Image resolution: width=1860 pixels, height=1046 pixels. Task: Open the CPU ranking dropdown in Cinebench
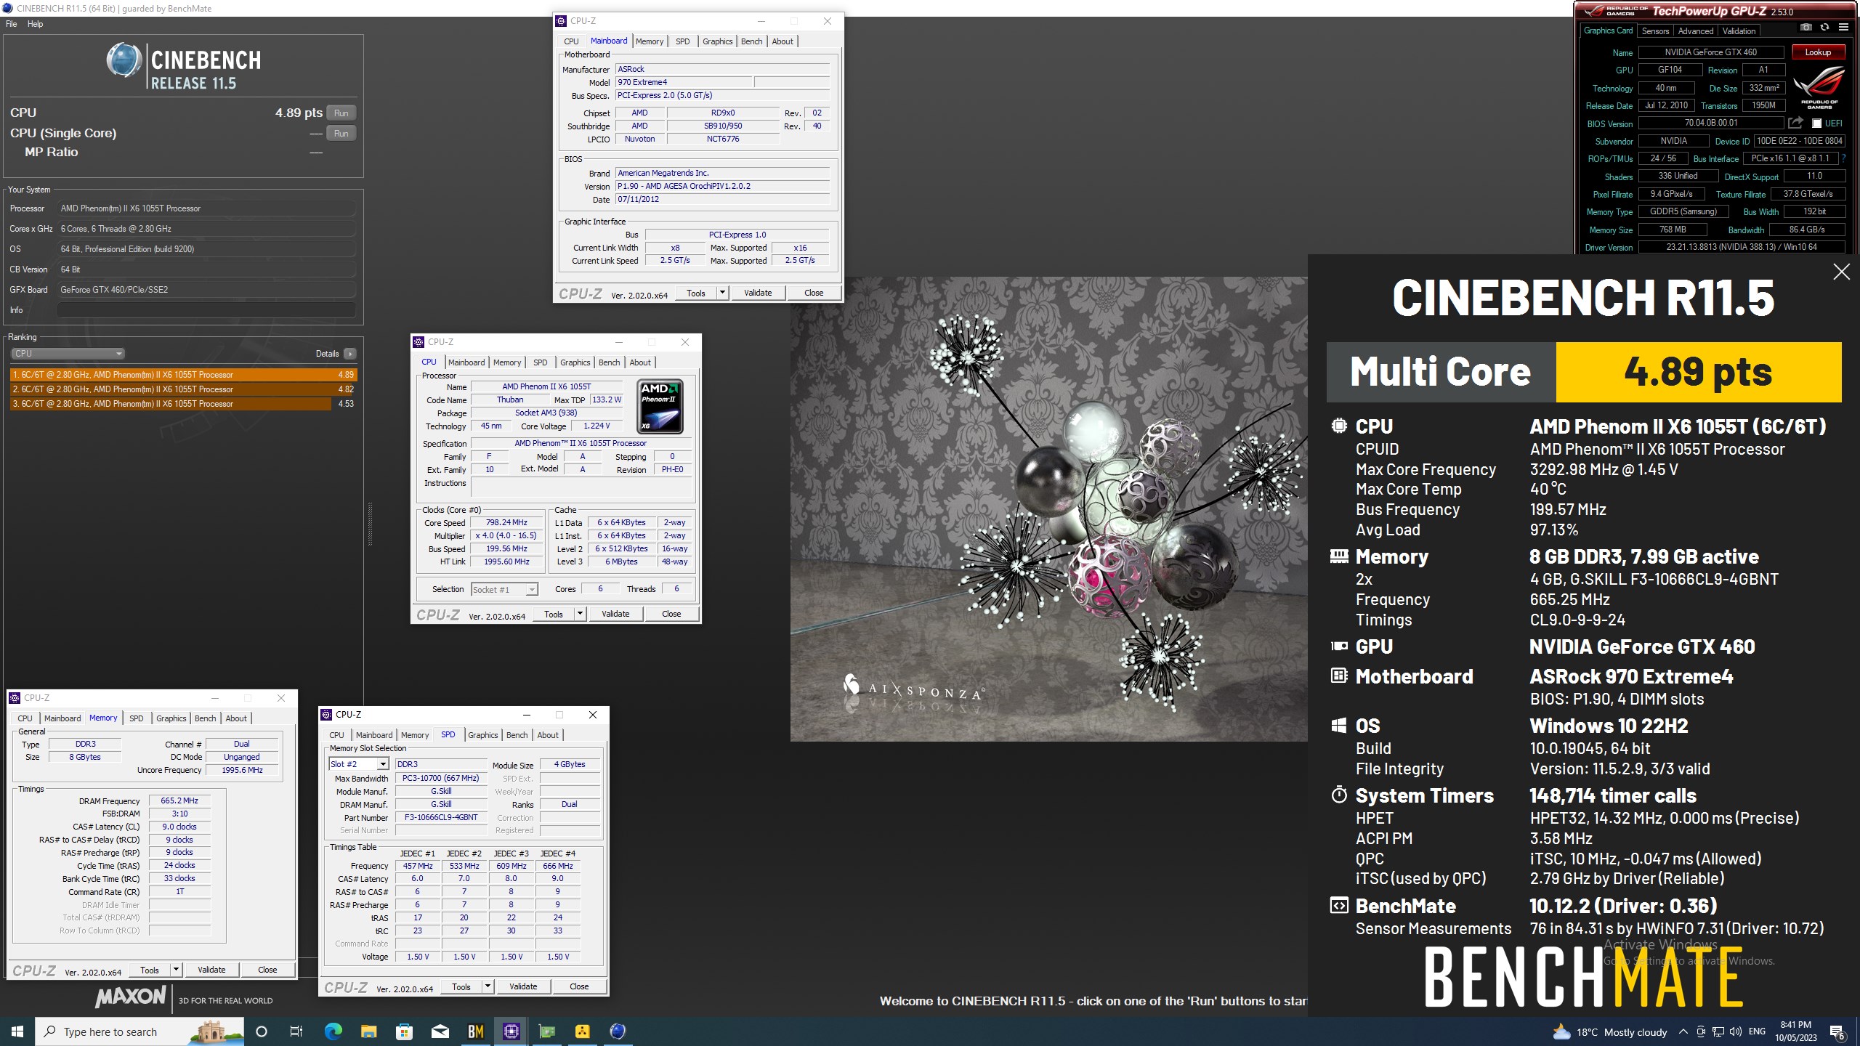[x=68, y=354]
